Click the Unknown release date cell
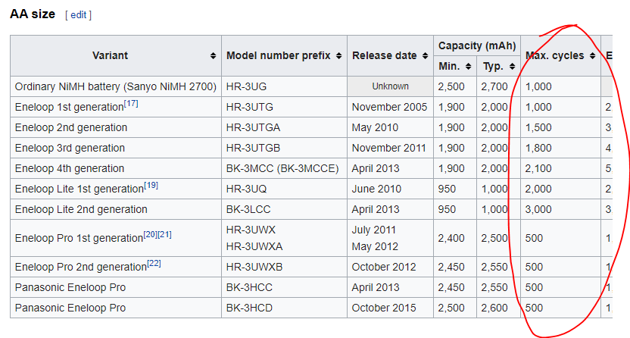630x338 pixels. point(390,86)
